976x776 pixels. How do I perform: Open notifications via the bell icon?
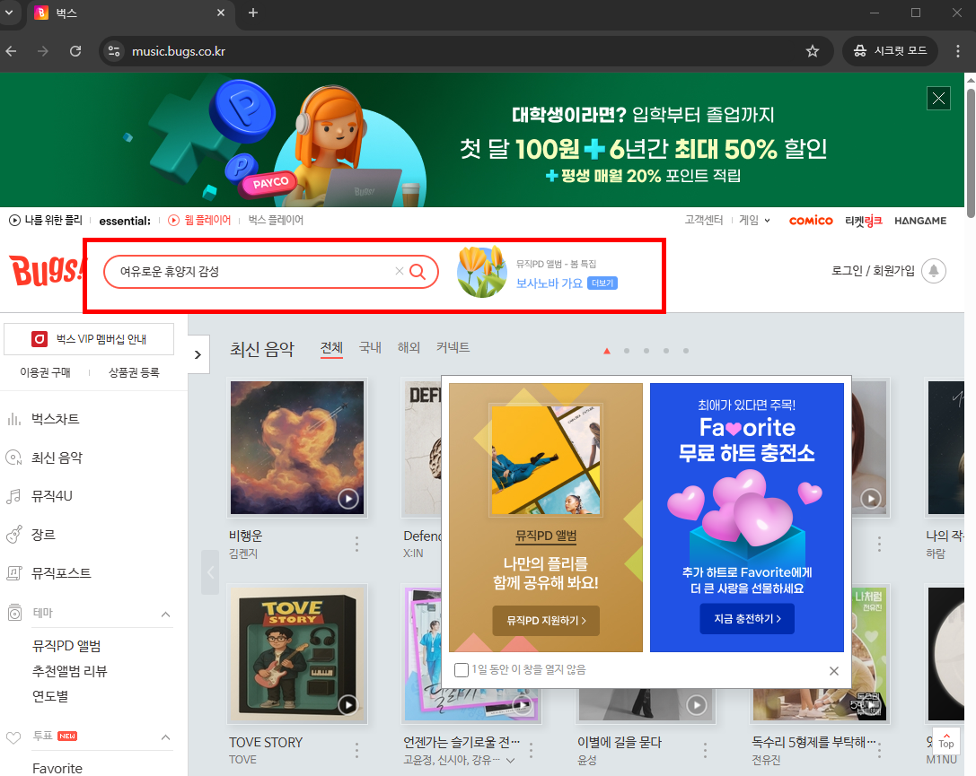(934, 271)
